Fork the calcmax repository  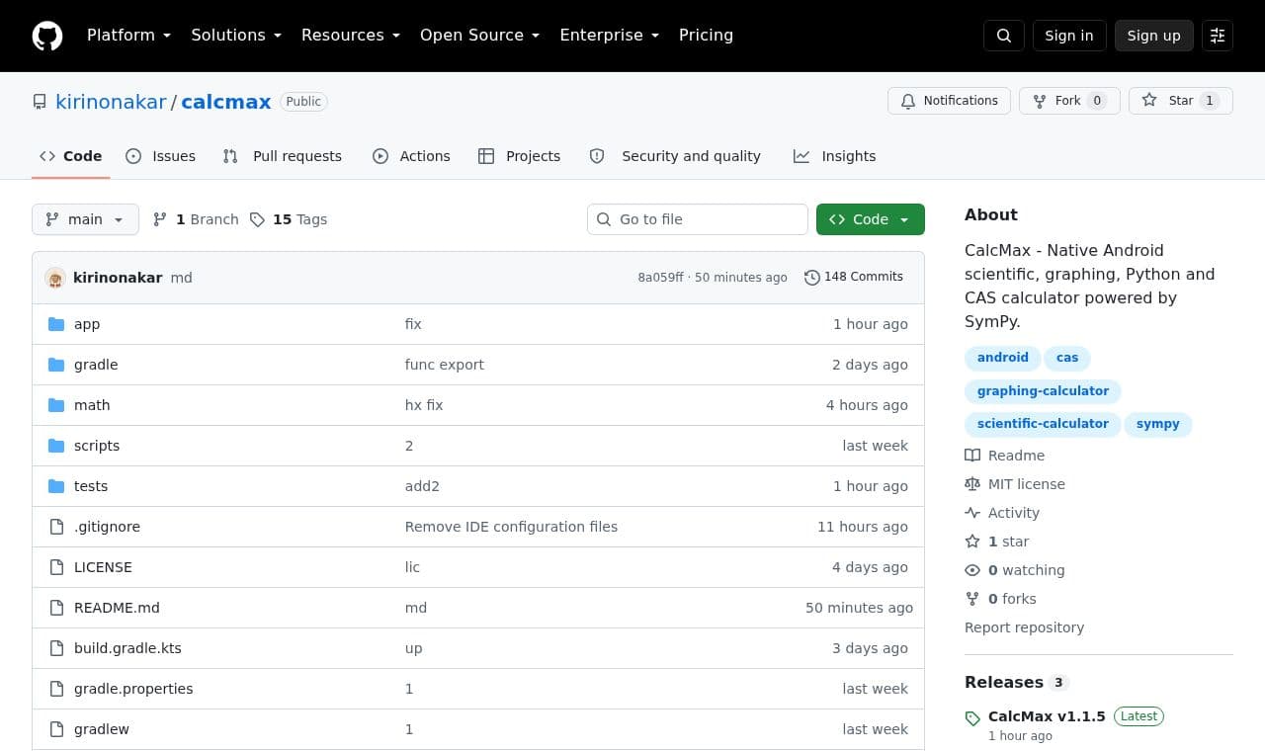coord(1069,101)
